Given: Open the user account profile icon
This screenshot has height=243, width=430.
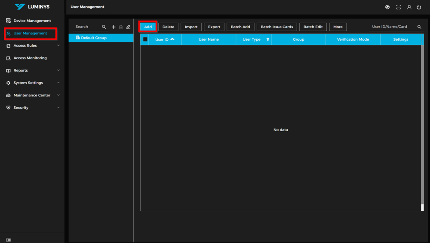Looking at the screenshot, I should (x=409, y=7).
